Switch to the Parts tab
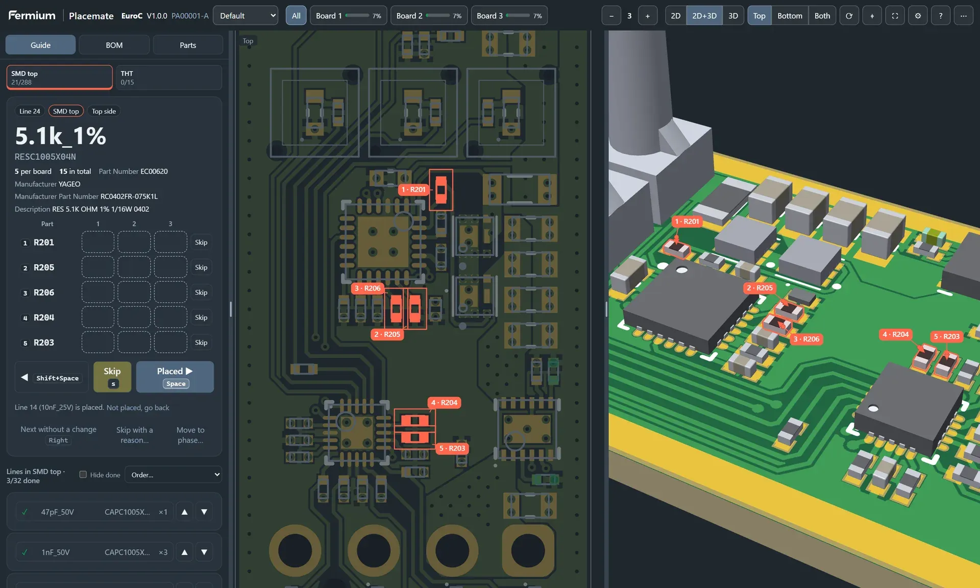 point(188,45)
